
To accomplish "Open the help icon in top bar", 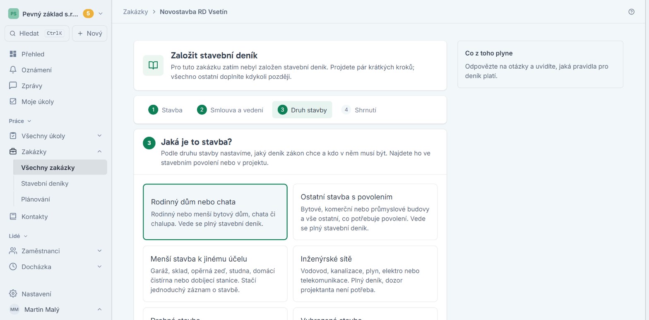I will pyautogui.click(x=631, y=12).
